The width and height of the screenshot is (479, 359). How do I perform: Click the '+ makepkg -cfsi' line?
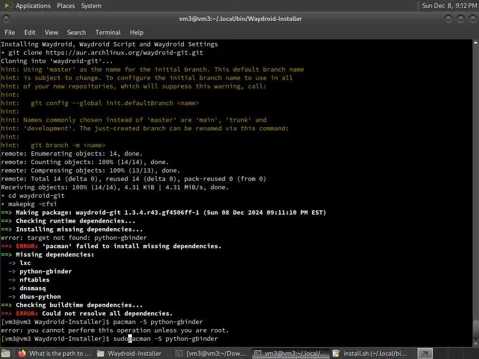[x=29, y=204]
